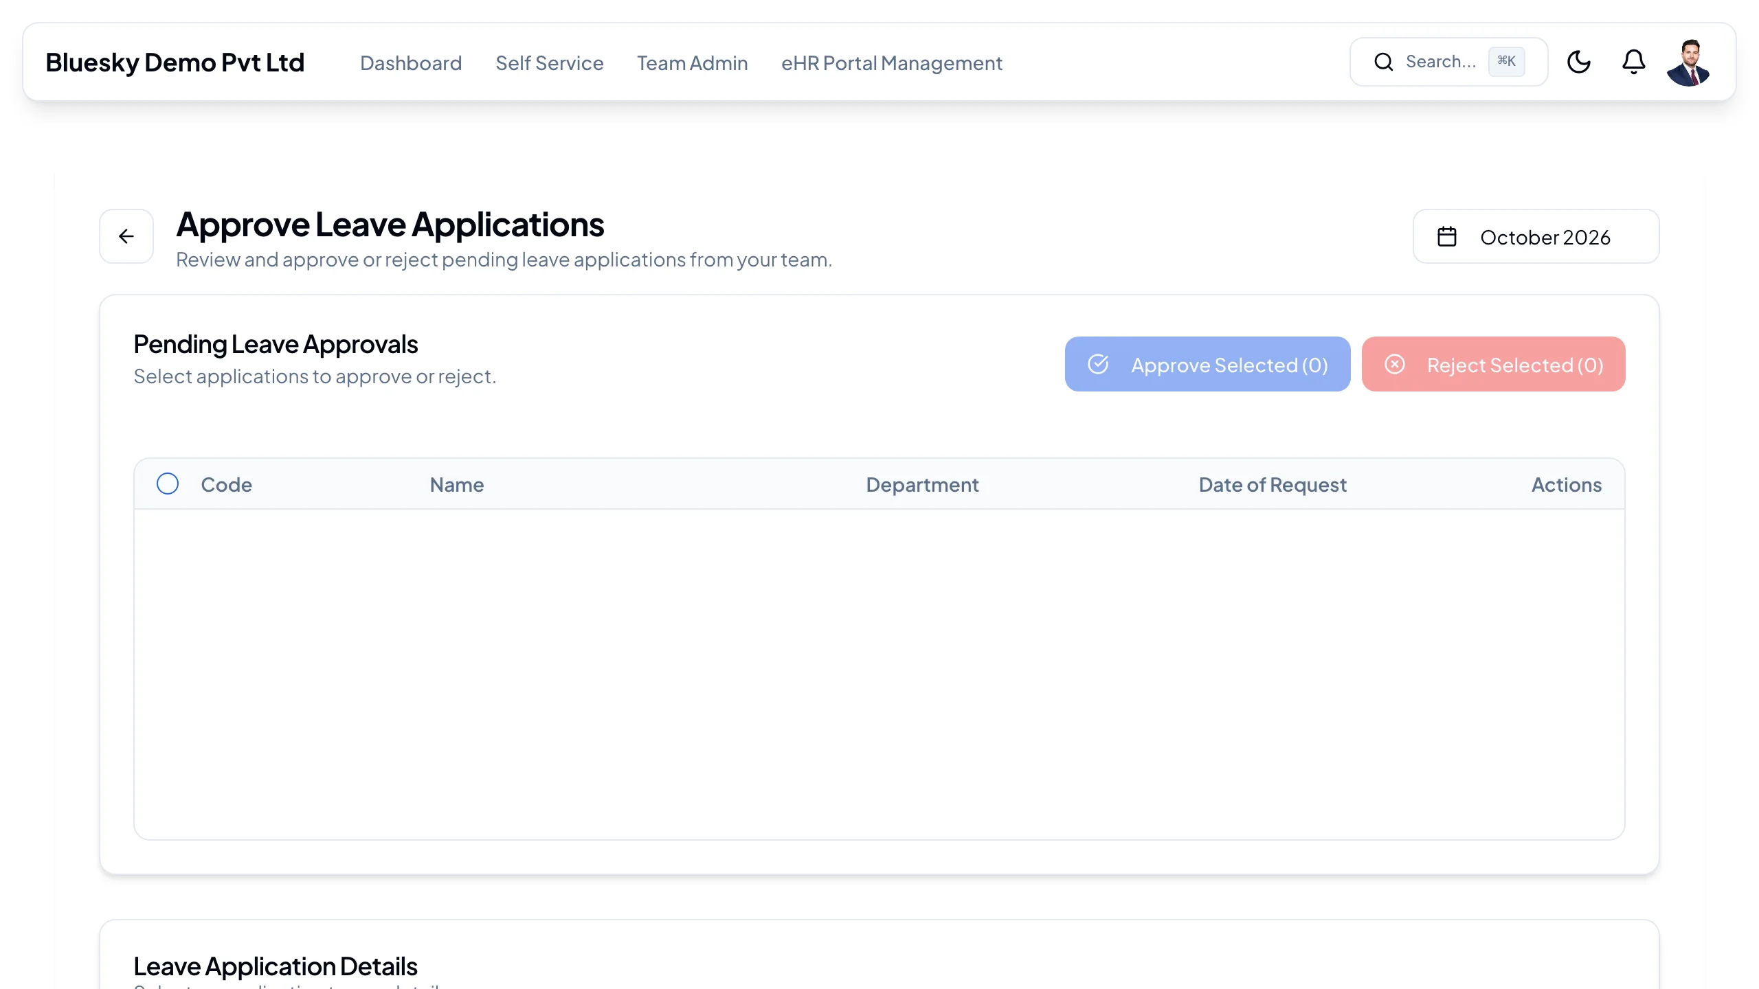Click Approve Selected (0) button

[x=1207, y=364]
